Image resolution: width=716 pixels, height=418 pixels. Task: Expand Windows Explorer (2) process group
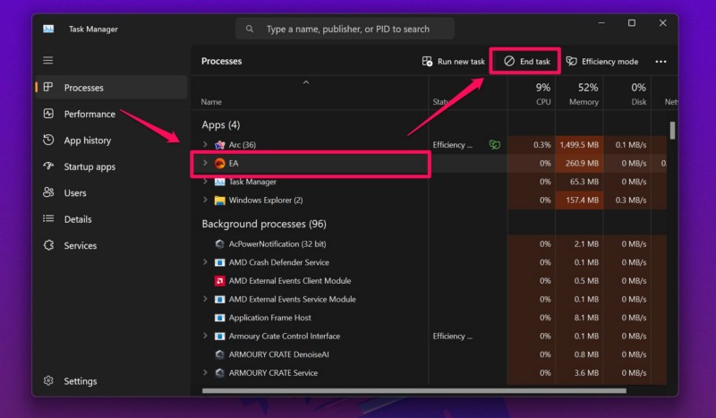[205, 200]
